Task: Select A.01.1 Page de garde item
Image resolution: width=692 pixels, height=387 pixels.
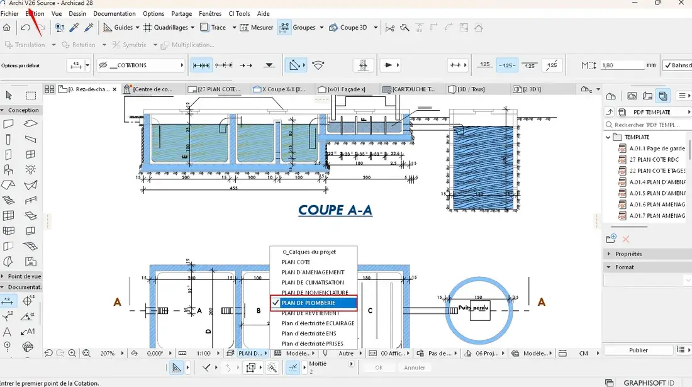Action: tap(657, 149)
